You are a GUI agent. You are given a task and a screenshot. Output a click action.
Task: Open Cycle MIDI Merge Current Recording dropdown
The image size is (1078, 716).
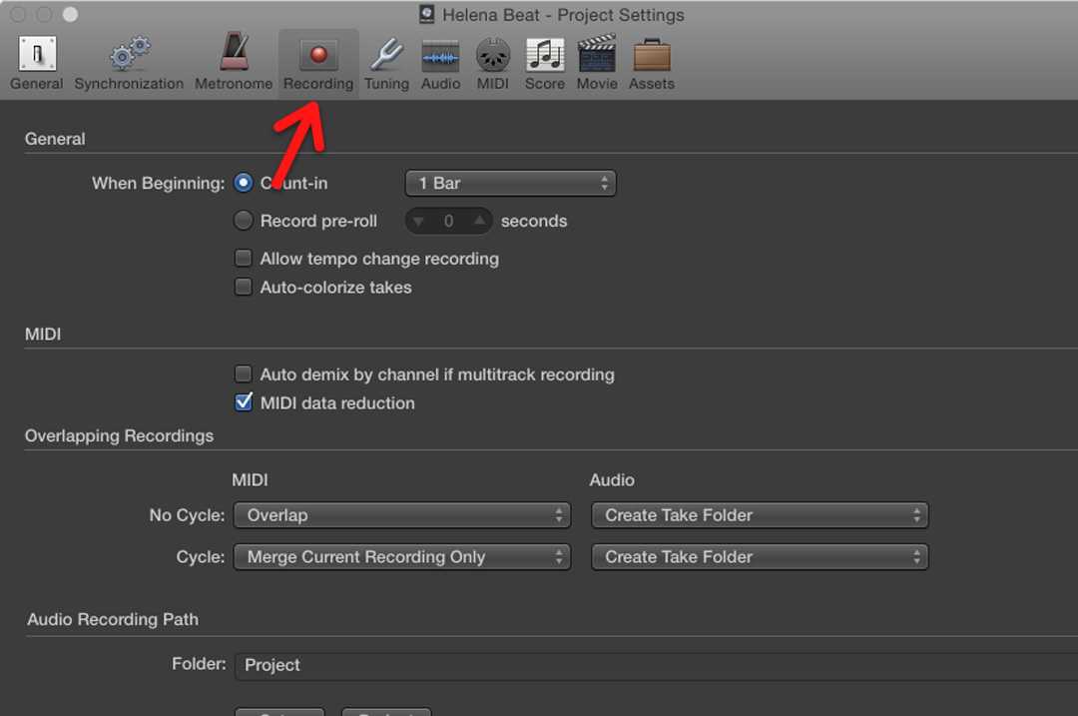pyautogui.click(x=401, y=557)
